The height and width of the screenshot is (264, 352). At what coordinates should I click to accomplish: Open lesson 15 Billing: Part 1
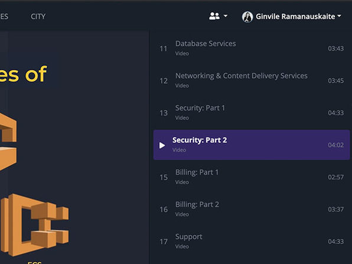click(252, 177)
